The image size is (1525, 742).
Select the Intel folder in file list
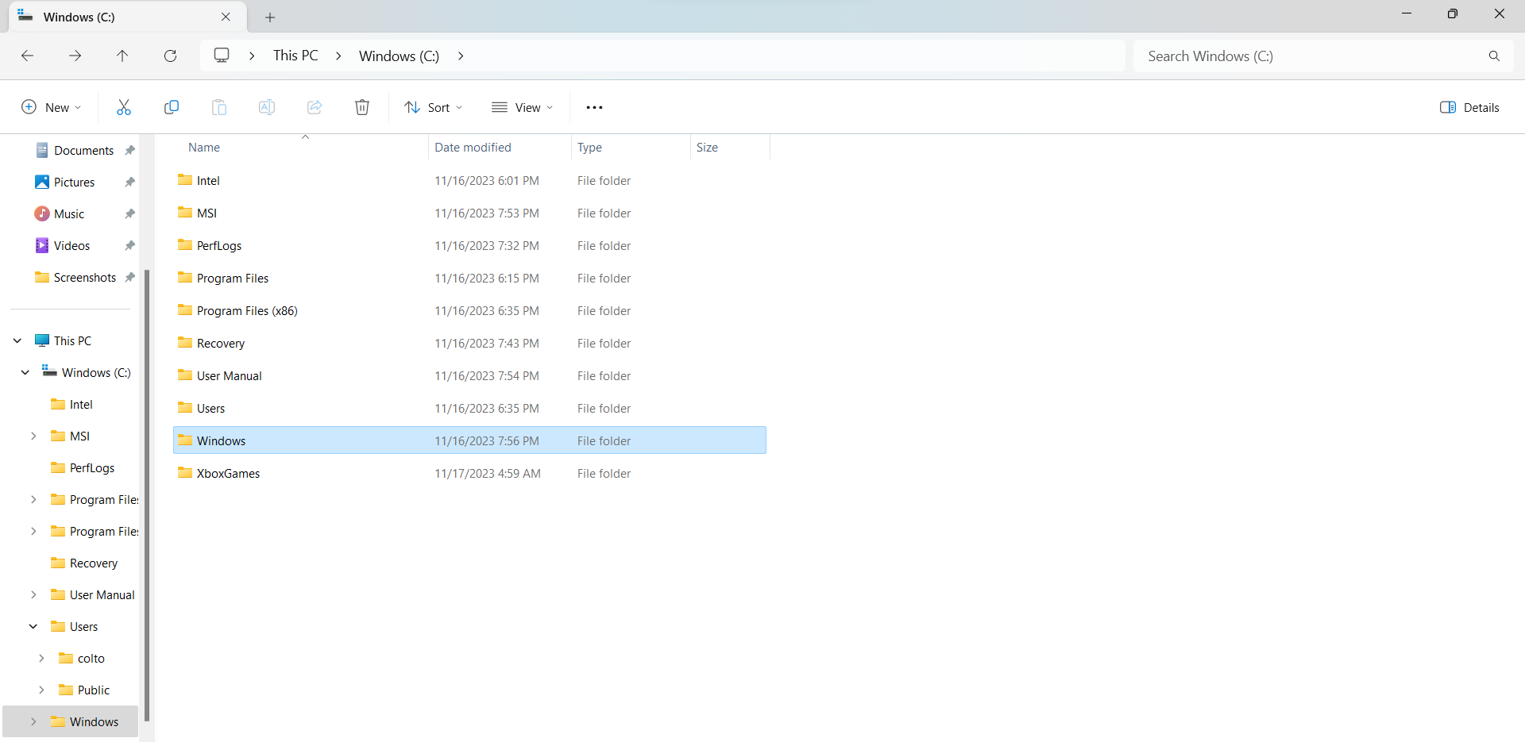pos(469,181)
